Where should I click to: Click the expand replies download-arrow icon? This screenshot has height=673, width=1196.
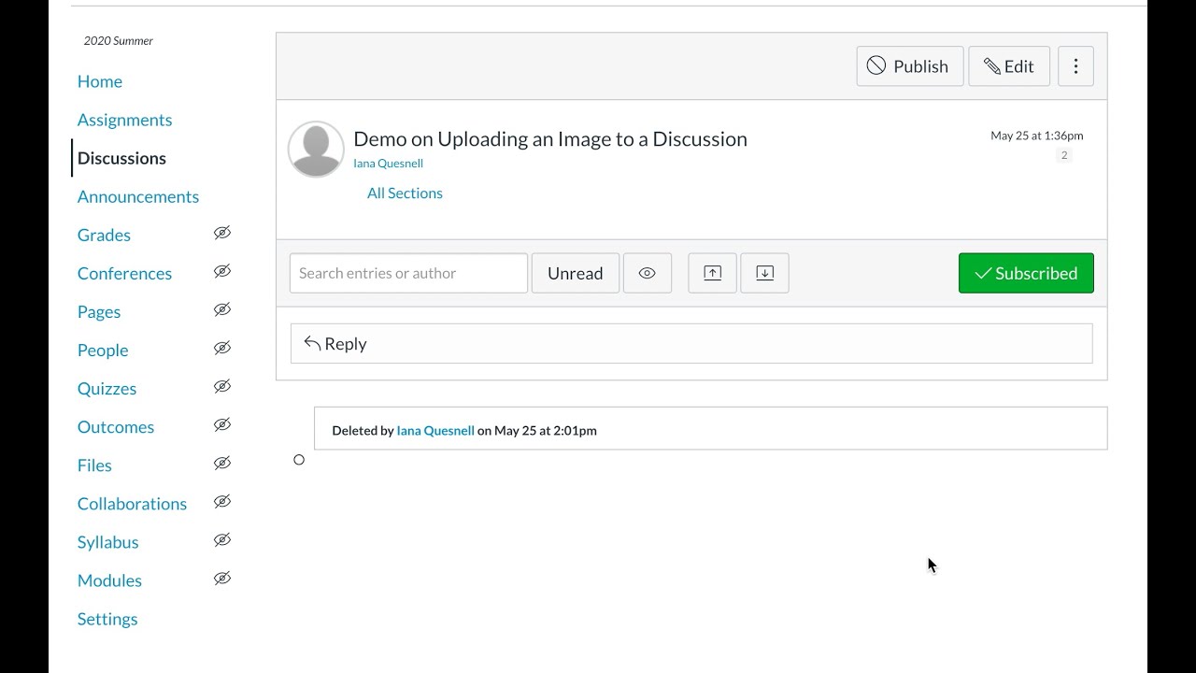(x=764, y=273)
